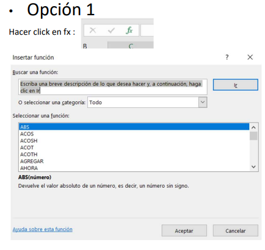Open the category dropdown showing Todo
The width and height of the screenshot is (265, 250).
click(x=147, y=102)
